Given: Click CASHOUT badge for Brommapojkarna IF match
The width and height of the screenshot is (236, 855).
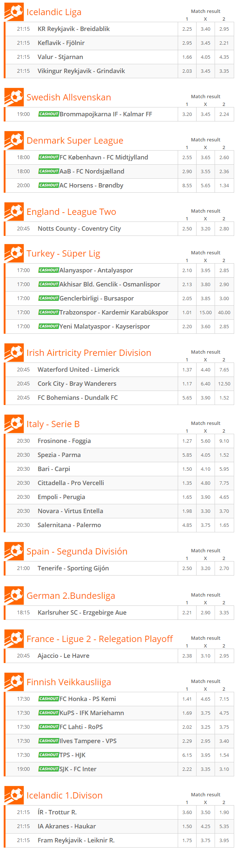Looking at the screenshot, I should point(49,114).
